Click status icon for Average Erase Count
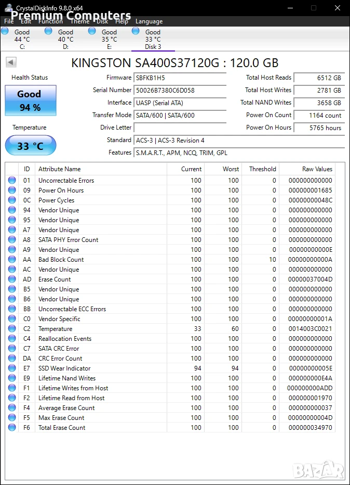Image resolution: width=350 pixels, height=485 pixels. click(12, 407)
